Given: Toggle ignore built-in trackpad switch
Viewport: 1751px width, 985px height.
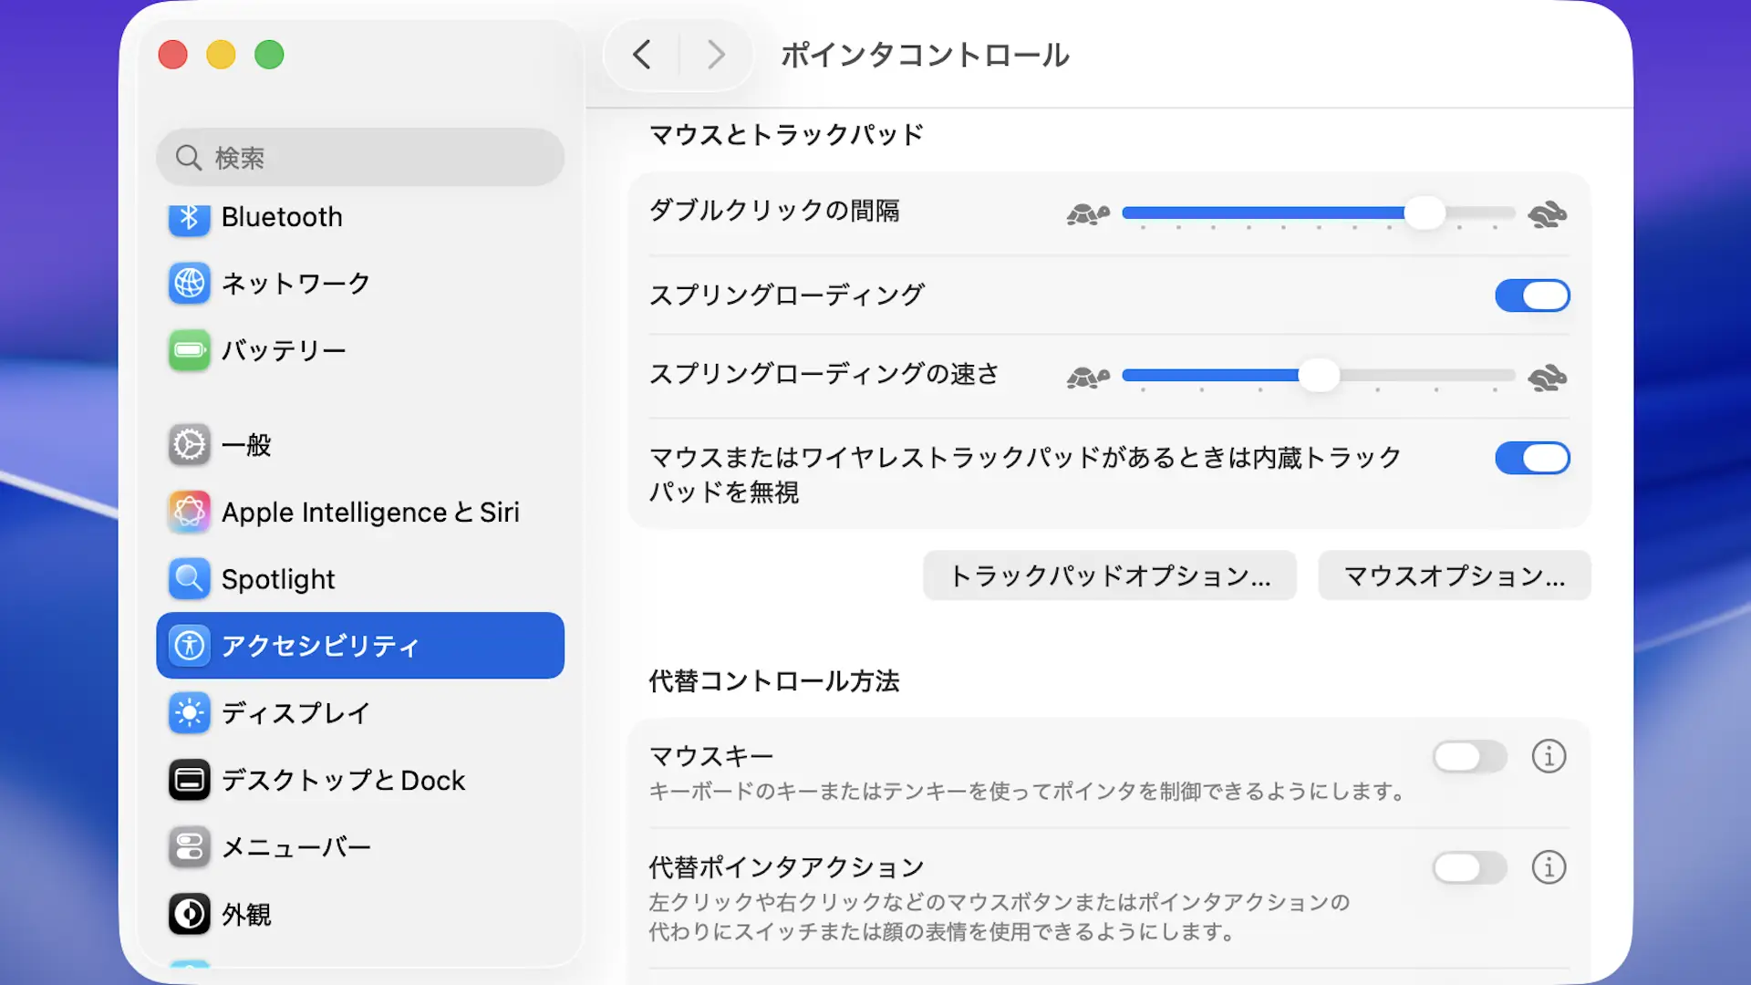Looking at the screenshot, I should pyautogui.click(x=1532, y=458).
